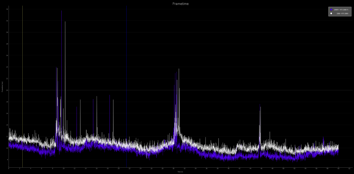Click the x-axis tick labeled 60
The height and width of the screenshot is (174, 354).
pos(339,169)
